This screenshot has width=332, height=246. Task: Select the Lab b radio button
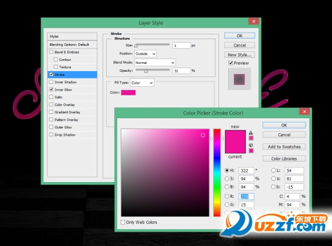pos(273,187)
